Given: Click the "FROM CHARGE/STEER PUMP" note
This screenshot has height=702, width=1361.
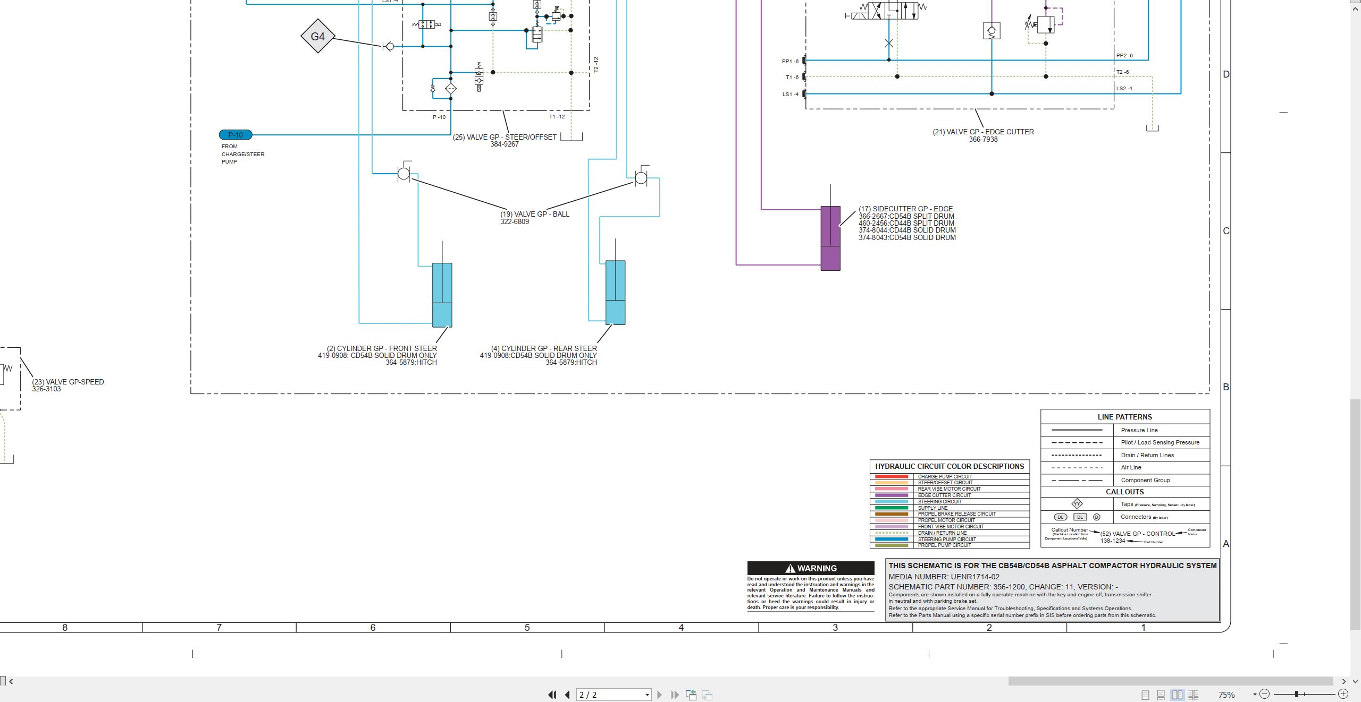Looking at the screenshot, I should [243, 154].
